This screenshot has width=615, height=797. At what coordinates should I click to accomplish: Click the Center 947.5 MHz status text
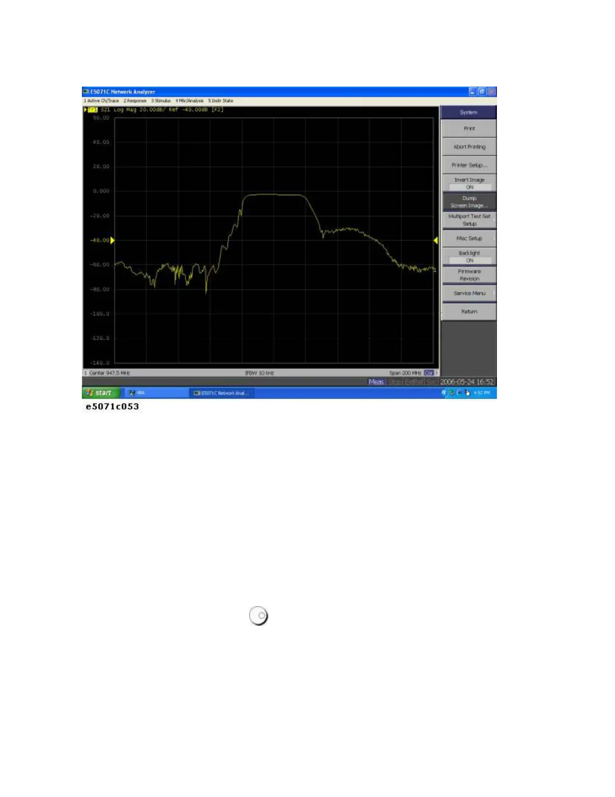pos(110,373)
